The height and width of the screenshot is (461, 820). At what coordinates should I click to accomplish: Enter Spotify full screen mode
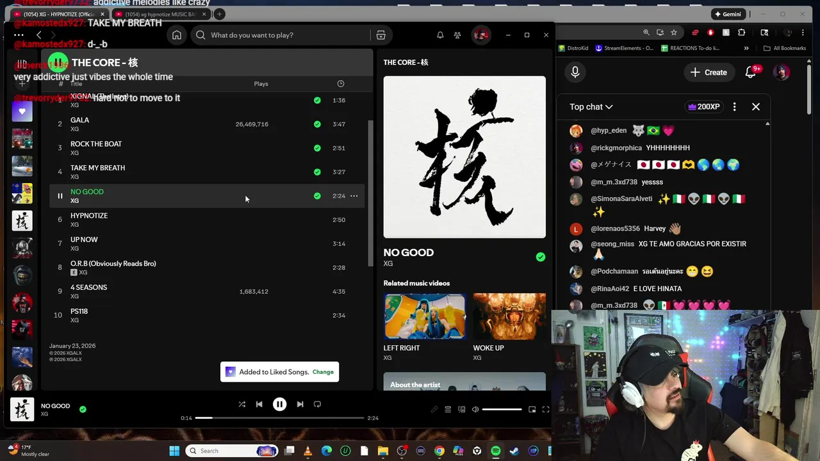[x=546, y=409]
